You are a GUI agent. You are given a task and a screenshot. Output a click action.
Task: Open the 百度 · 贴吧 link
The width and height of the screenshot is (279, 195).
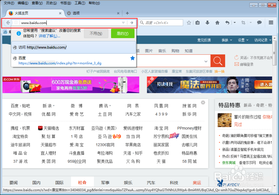pos(20,106)
